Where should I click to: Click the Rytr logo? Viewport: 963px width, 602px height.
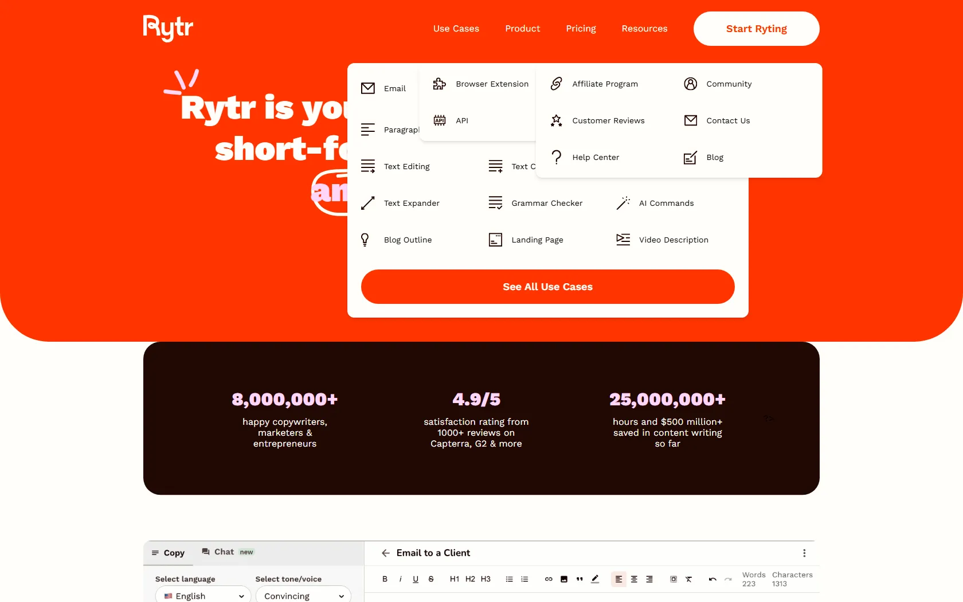(x=168, y=28)
